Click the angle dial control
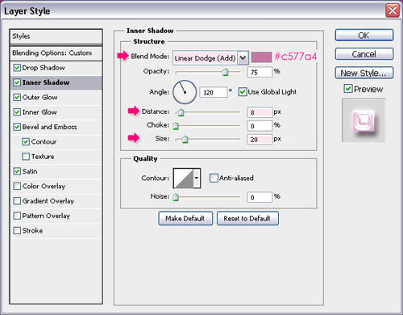Viewport: 403px width, 315px height. (185, 92)
